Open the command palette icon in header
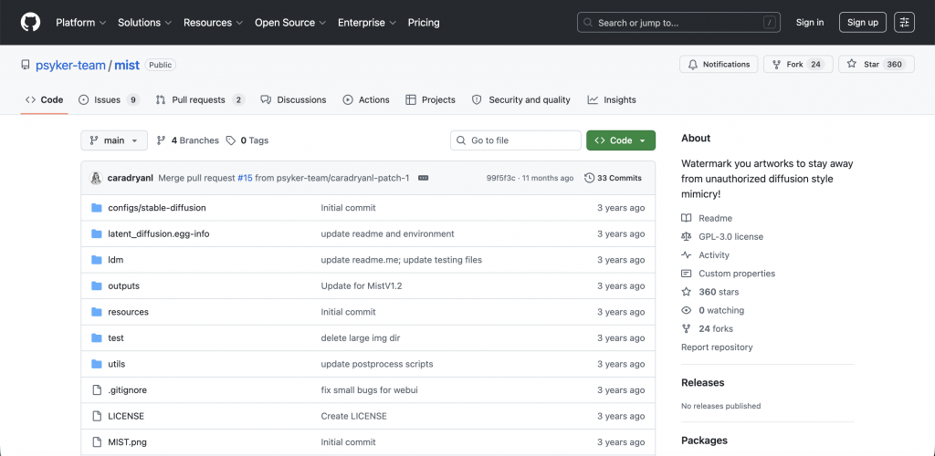Screen dimensions: 935x456 coord(904,22)
